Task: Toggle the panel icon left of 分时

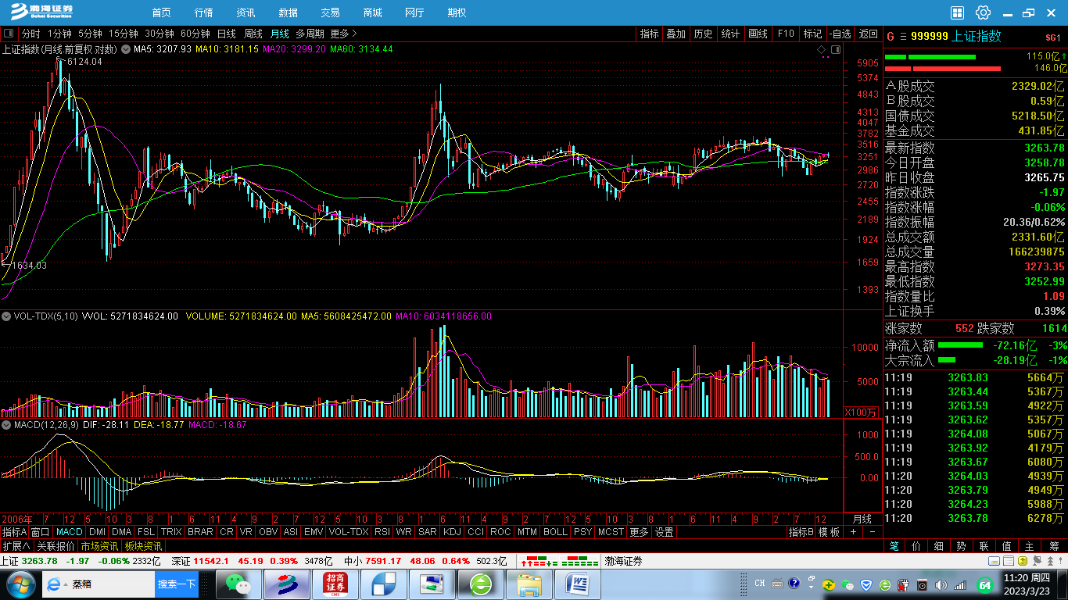Action: click(x=9, y=34)
